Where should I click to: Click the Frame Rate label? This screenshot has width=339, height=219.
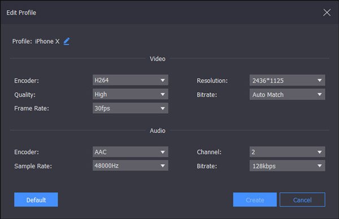[x=32, y=108]
